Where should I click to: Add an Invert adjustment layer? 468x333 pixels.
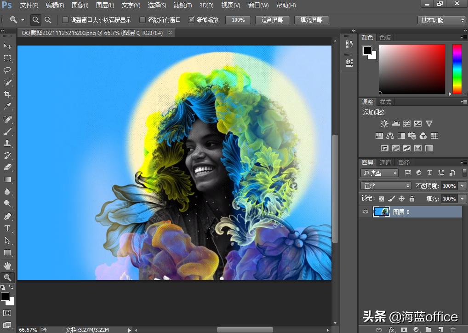tap(385, 148)
